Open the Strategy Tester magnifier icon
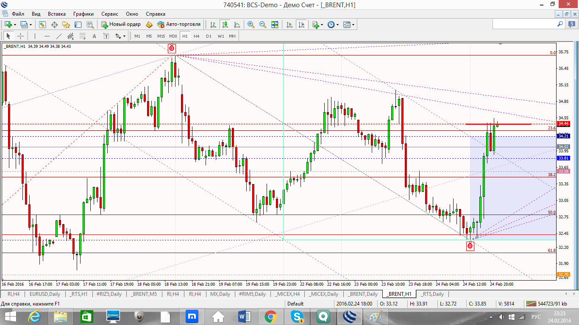This screenshot has width=579, height=325. [90, 25]
